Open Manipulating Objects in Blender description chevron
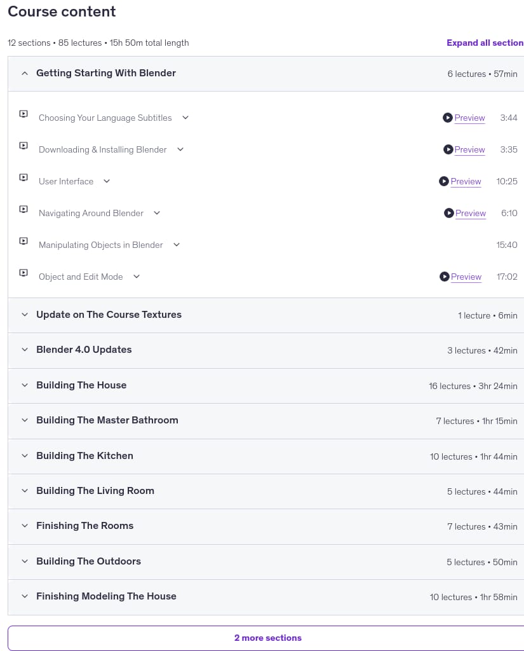This screenshot has width=524, height=651. pos(177,245)
